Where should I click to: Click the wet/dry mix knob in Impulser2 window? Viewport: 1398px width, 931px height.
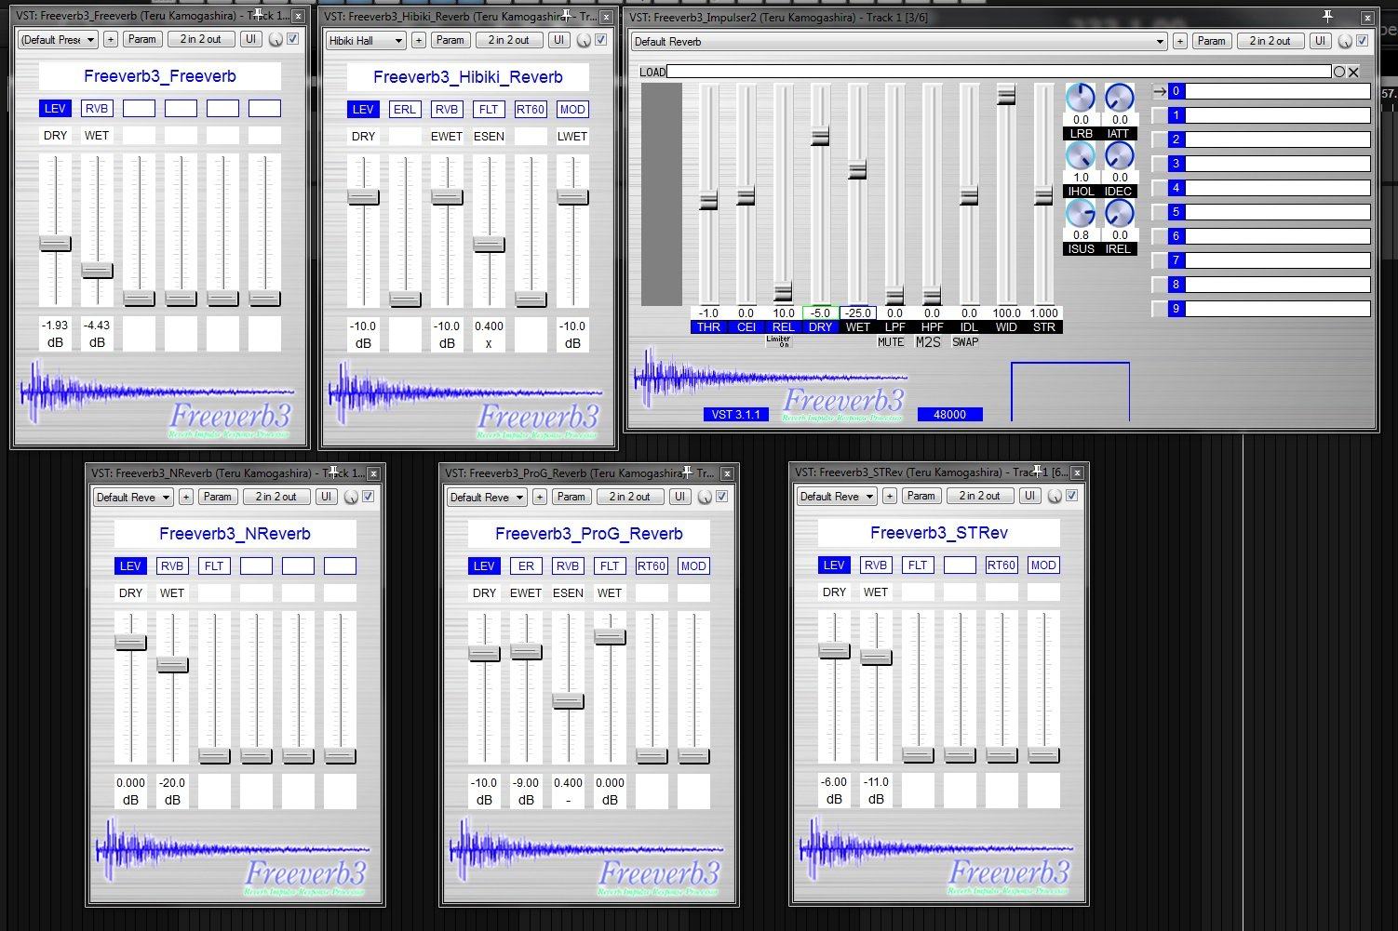1344,41
